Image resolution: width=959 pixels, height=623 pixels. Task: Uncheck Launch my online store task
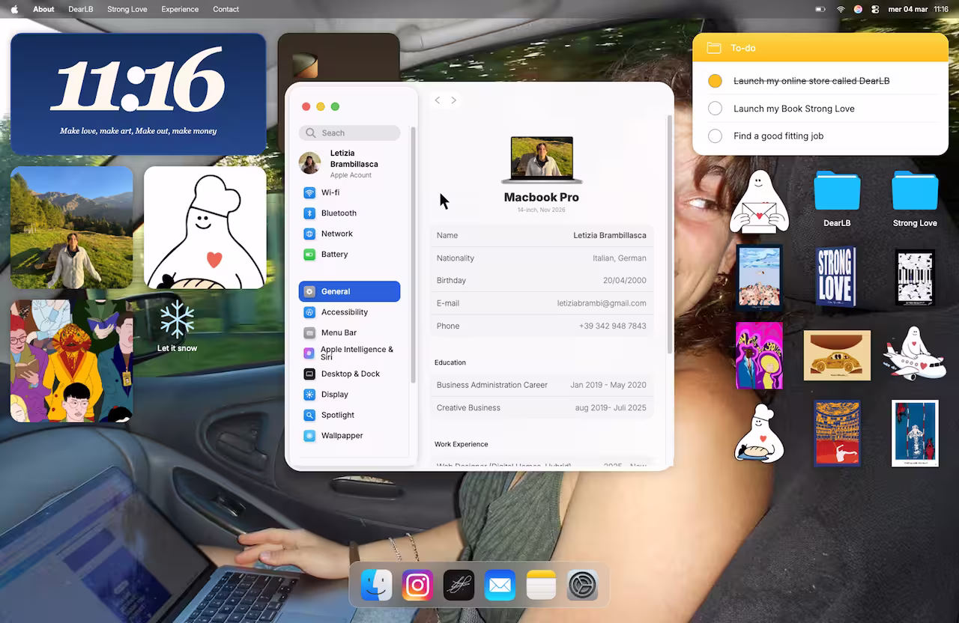tap(715, 81)
